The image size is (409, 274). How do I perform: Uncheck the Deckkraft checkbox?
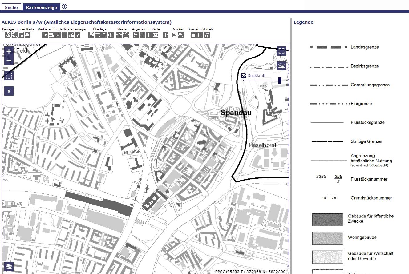click(244, 76)
